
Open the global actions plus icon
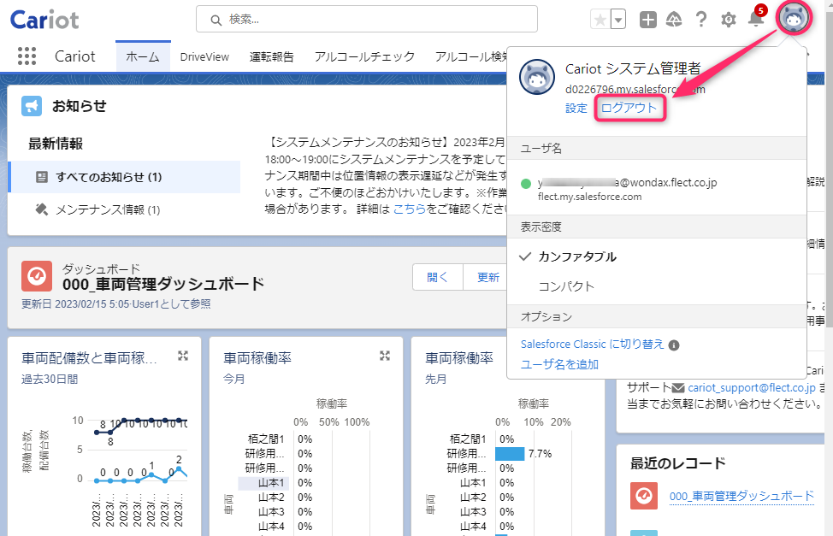tap(647, 21)
